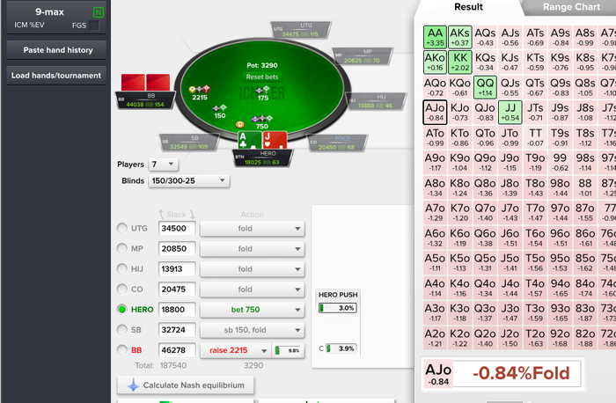
Task: Select the SB radio button
Action: coord(122,330)
